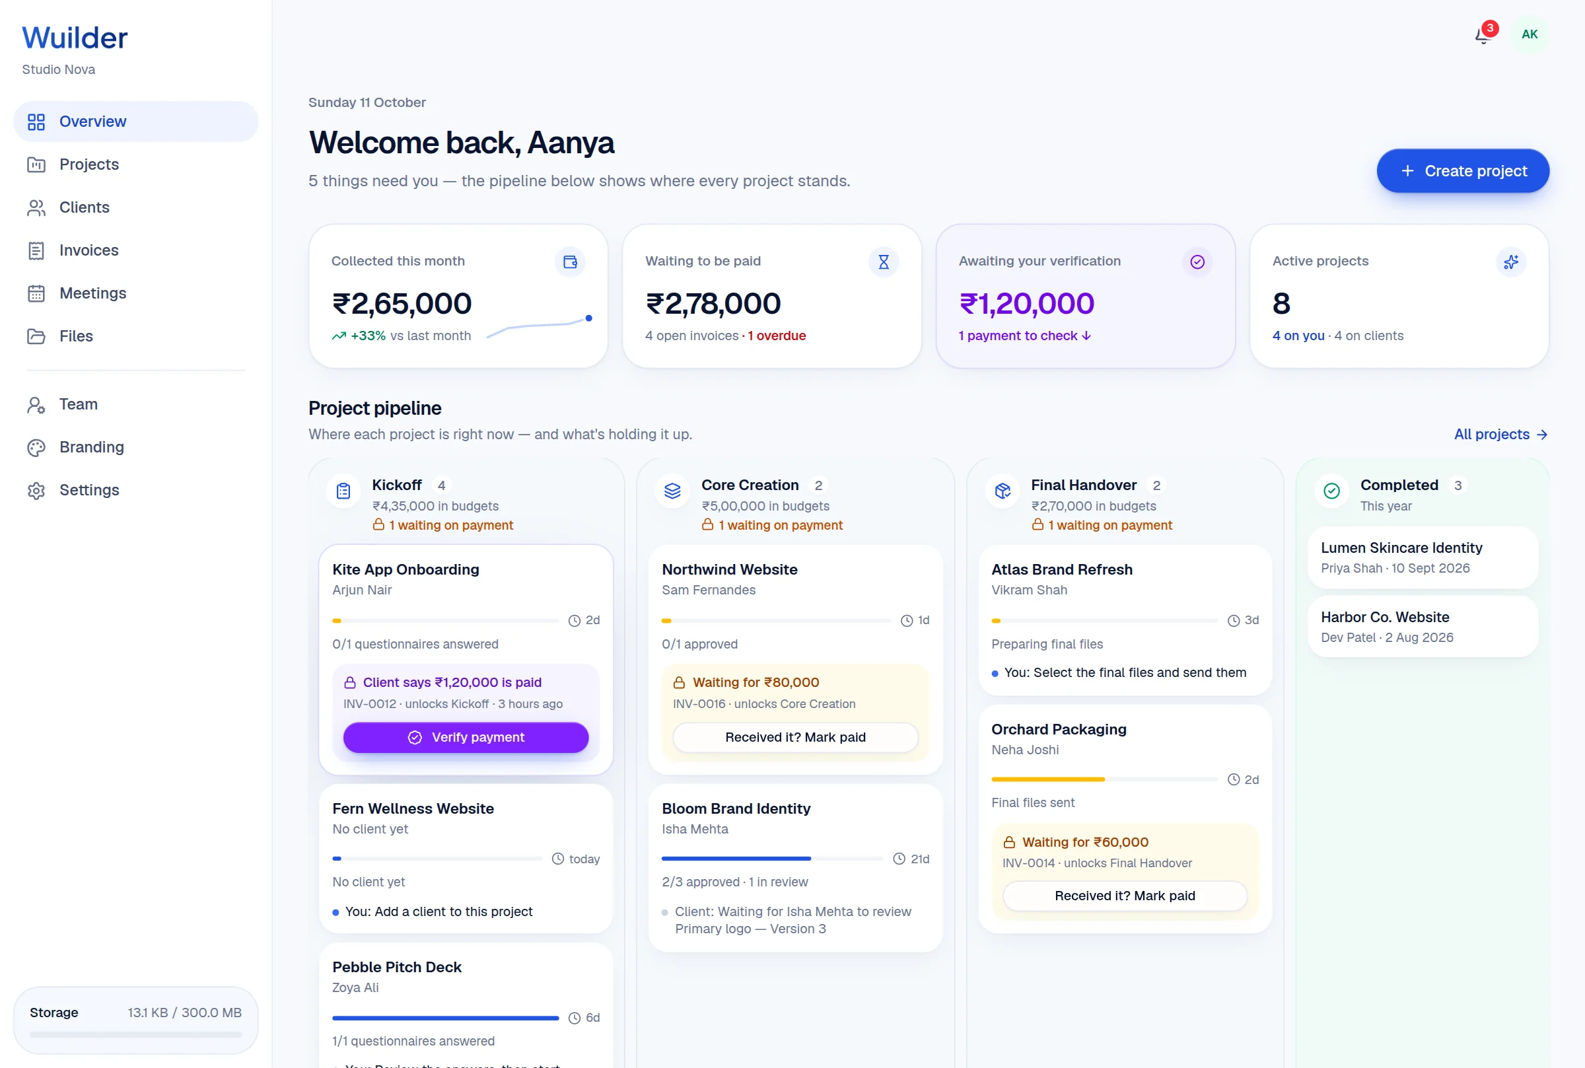
Task: Open the All projects link
Action: [1500, 435]
